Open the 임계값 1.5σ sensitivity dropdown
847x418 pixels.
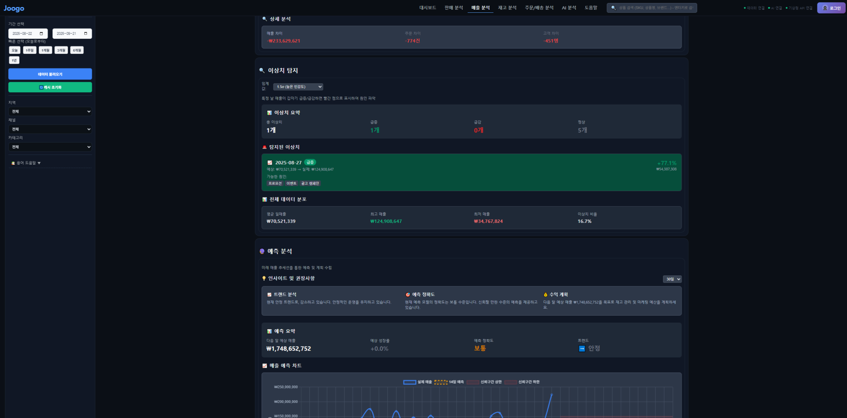(298, 87)
